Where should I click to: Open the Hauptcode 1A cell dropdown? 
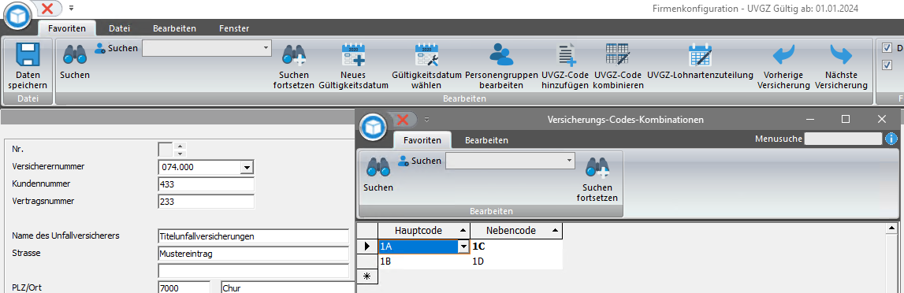point(464,247)
